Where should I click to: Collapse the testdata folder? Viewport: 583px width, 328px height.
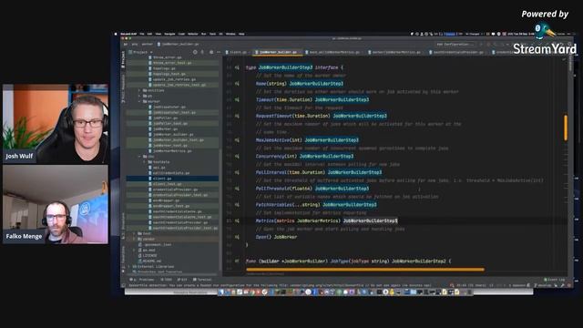[145, 162]
